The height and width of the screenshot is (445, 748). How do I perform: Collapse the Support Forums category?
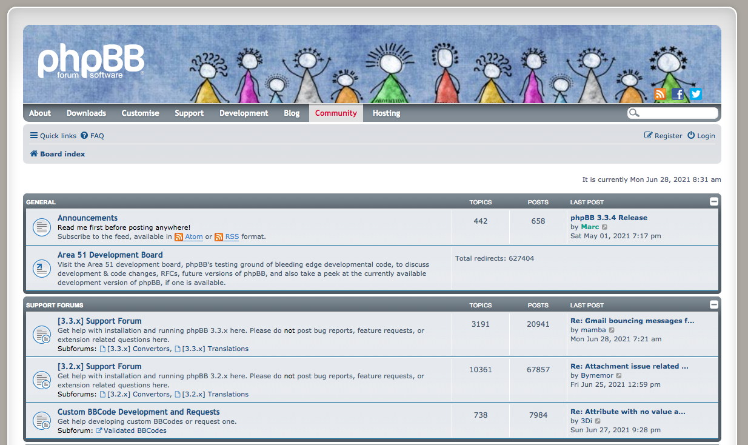point(714,304)
